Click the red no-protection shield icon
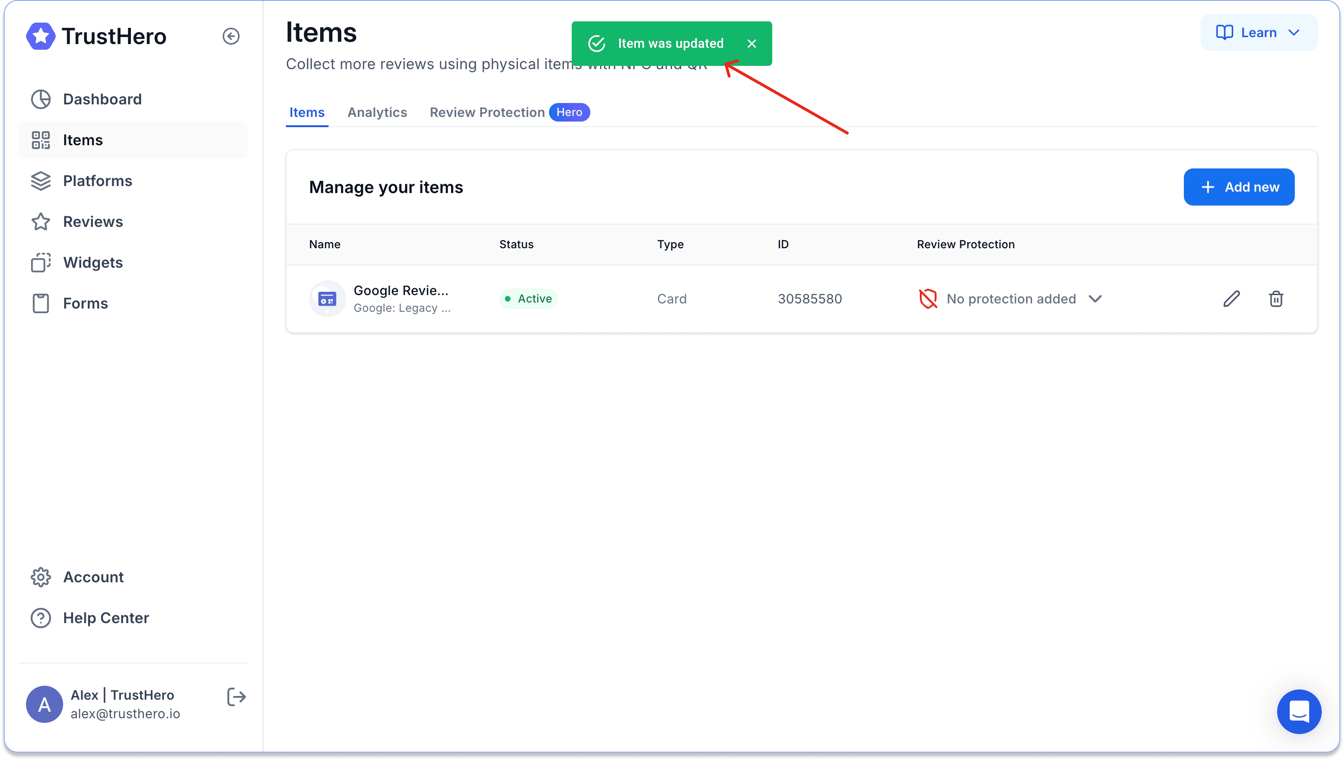This screenshot has height=760, width=1344. pos(928,299)
